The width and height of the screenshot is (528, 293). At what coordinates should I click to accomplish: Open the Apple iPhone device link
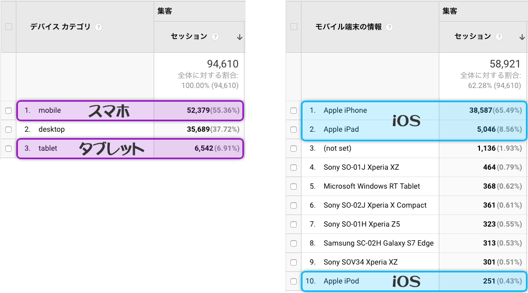pyautogui.click(x=345, y=111)
